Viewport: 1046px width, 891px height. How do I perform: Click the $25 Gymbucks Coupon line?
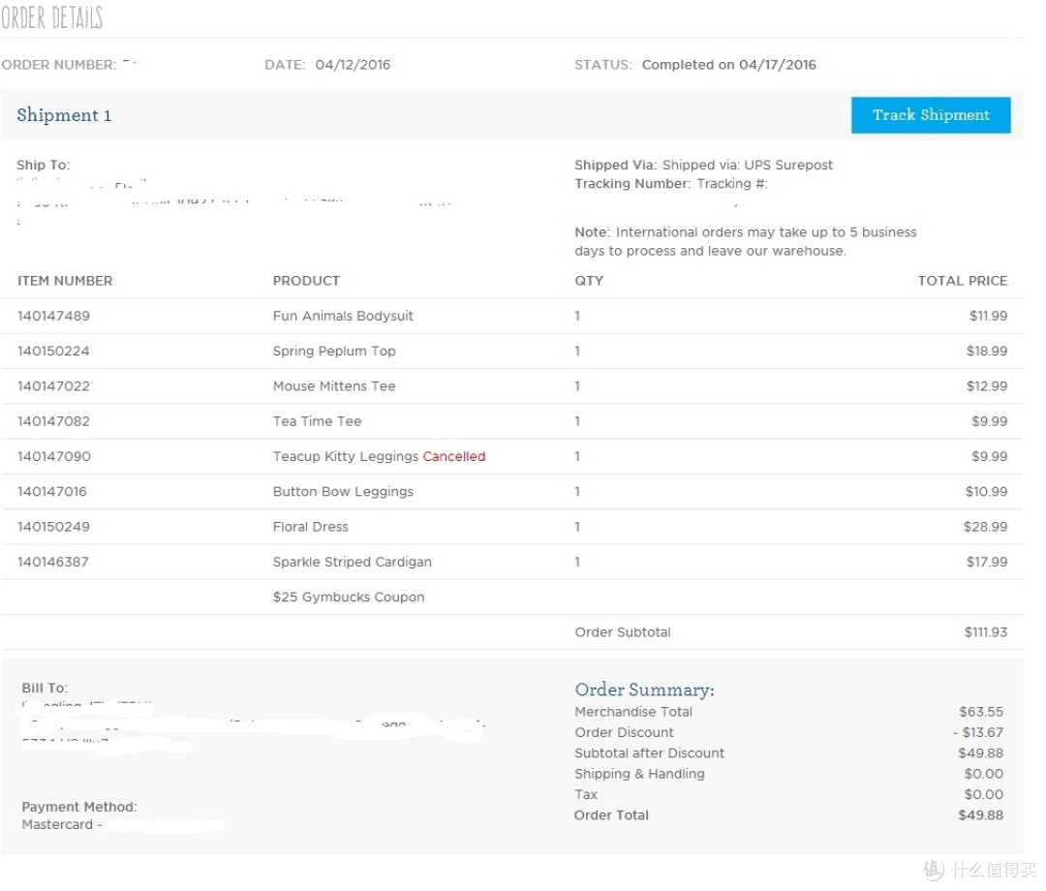pyautogui.click(x=349, y=598)
